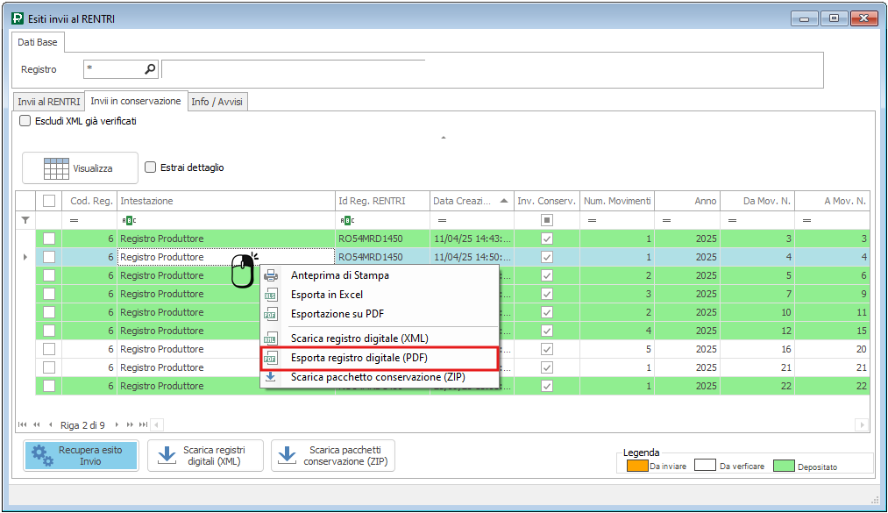Viewport: 888px width, 513px height.
Task: Switch to the Invii al RENTRI tab
Action: (49, 102)
